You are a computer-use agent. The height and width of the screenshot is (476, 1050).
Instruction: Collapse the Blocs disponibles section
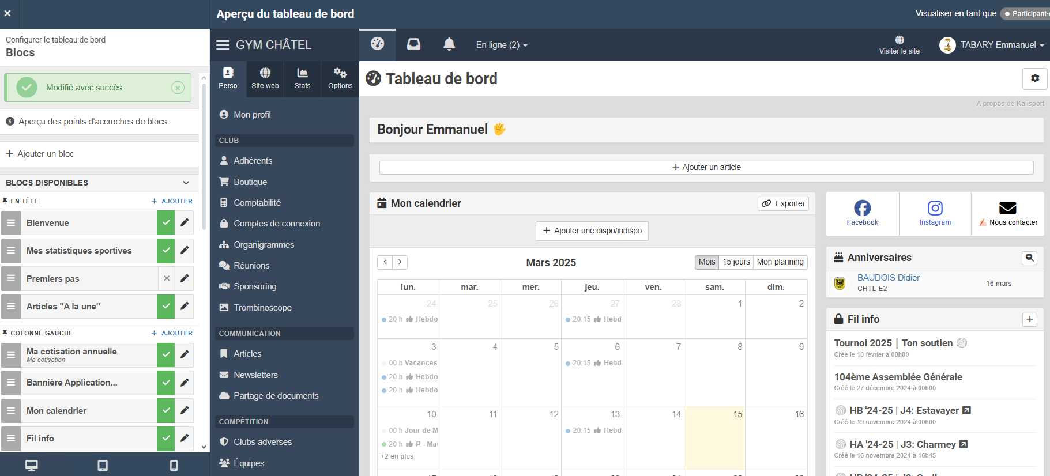[x=186, y=183]
